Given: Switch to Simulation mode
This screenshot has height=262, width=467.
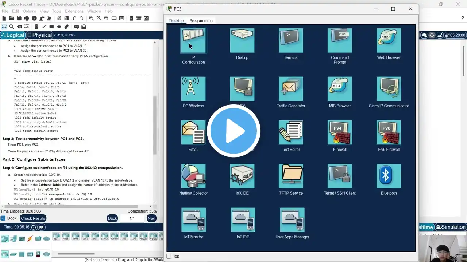Looking at the screenshot, I should (451, 227).
